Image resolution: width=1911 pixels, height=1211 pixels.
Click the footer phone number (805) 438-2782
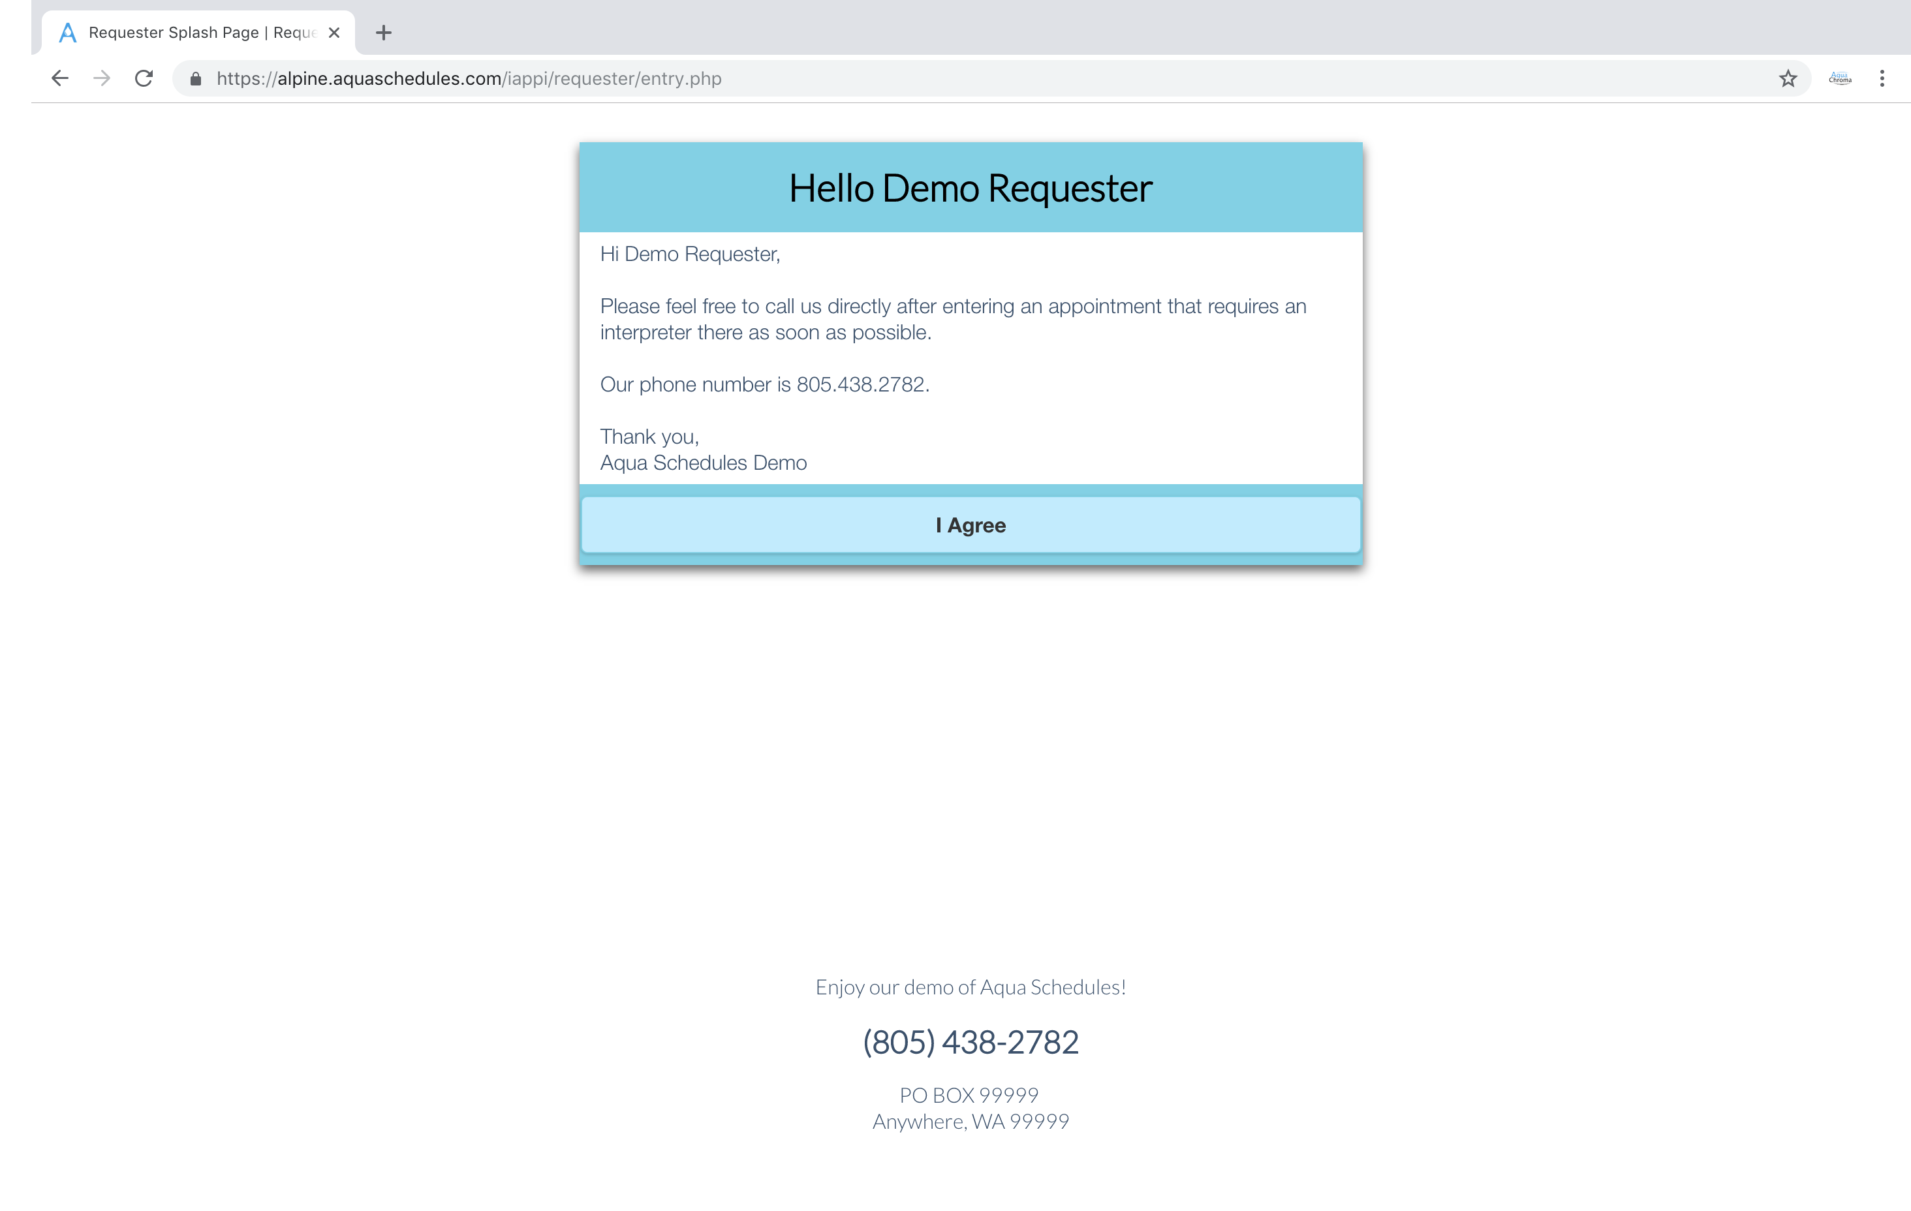(x=971, y=1042)
